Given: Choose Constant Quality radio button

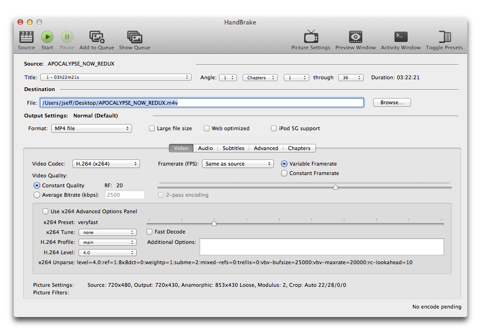Looking at the screenshot, I should [x=37, y=186].
